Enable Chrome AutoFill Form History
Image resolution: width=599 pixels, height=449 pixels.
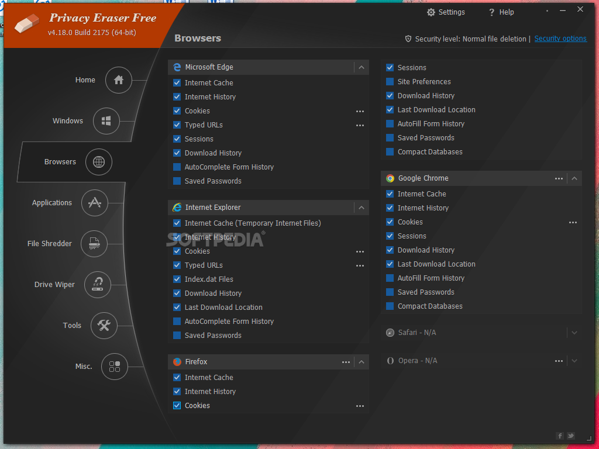(390, 278)
